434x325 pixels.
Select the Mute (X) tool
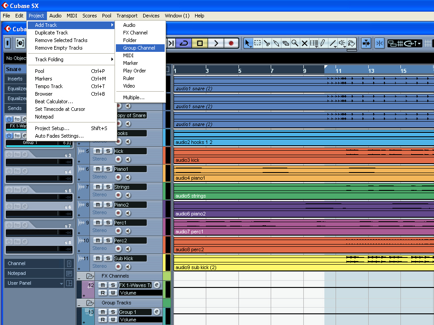point(304,43)
